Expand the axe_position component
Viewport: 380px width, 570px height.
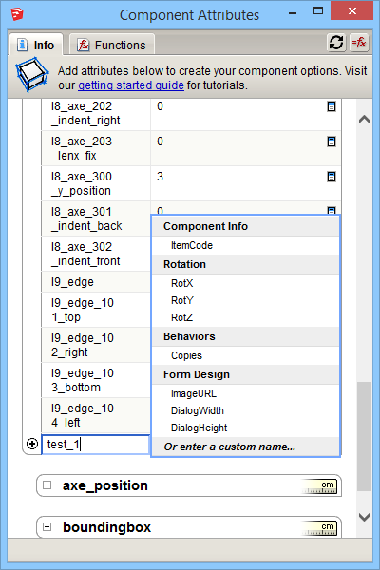click(47, 484)
